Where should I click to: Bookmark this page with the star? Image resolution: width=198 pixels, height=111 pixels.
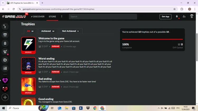pos(175,9)
